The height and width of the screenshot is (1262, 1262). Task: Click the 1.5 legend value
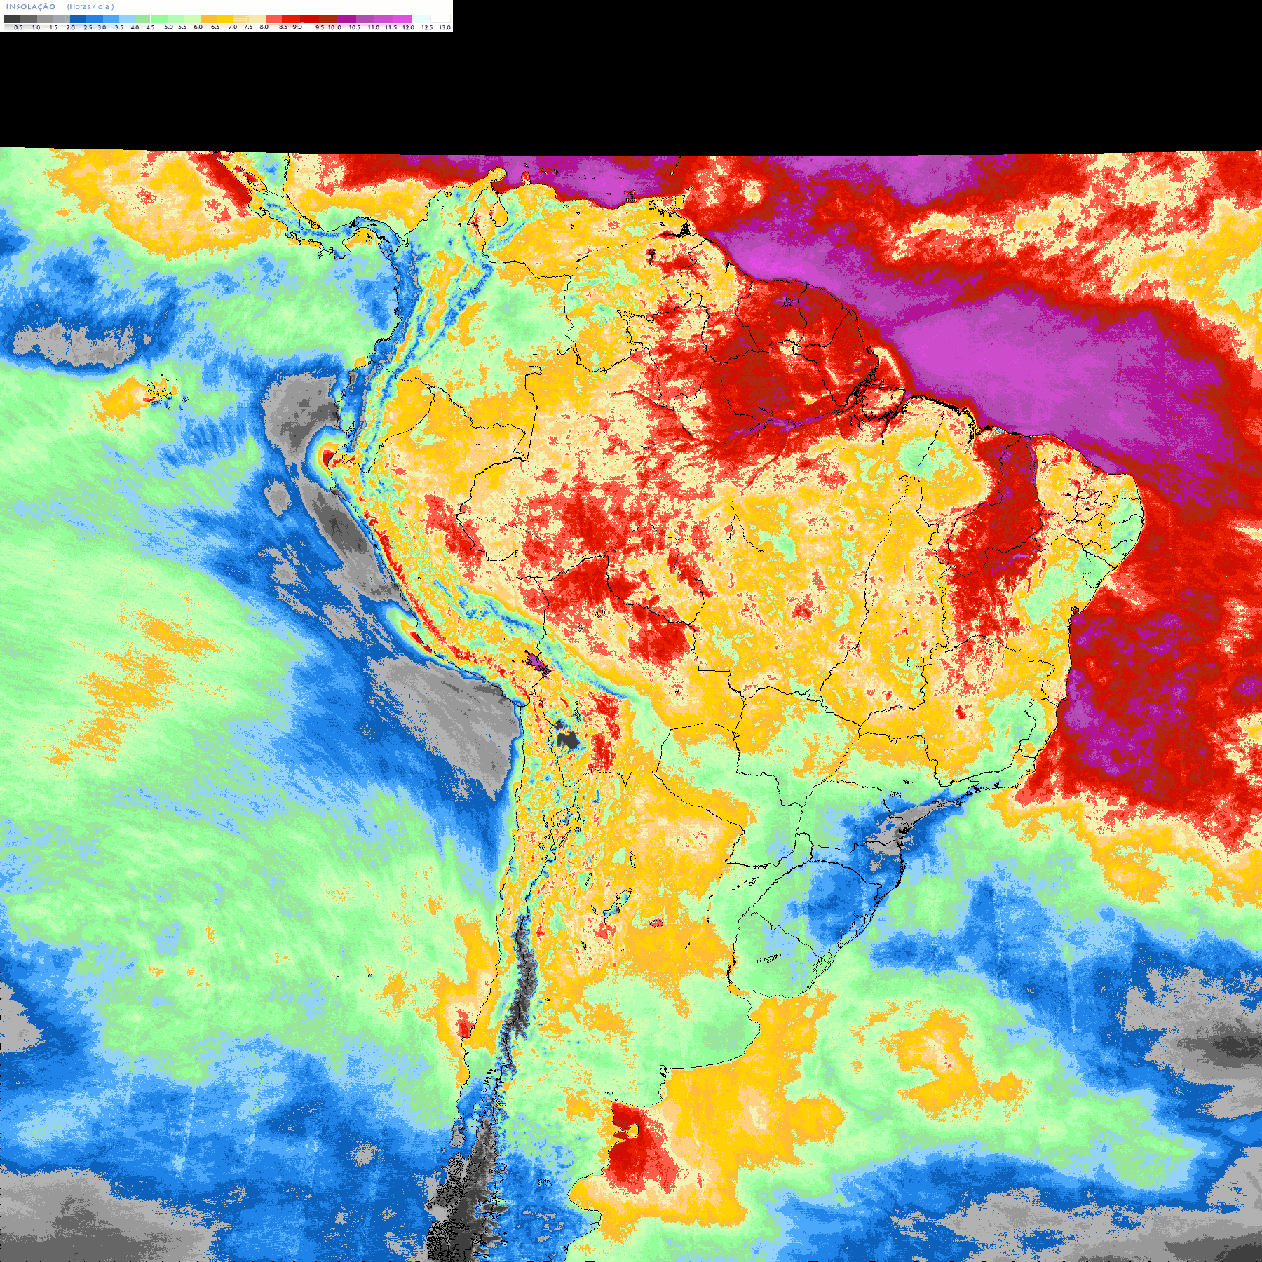coord(53,27)
